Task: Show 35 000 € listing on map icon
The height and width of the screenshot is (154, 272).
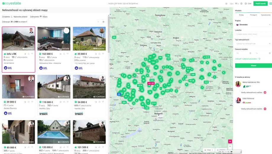Action: 96,54
